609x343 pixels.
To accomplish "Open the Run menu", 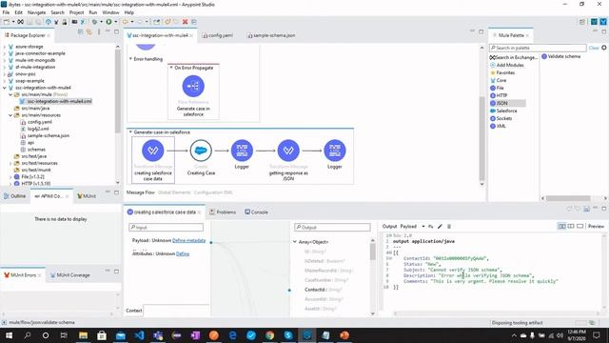I will tap(93, 12).
